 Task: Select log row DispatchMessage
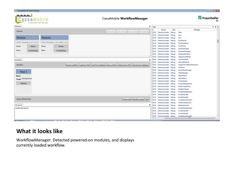pos(185,51)
